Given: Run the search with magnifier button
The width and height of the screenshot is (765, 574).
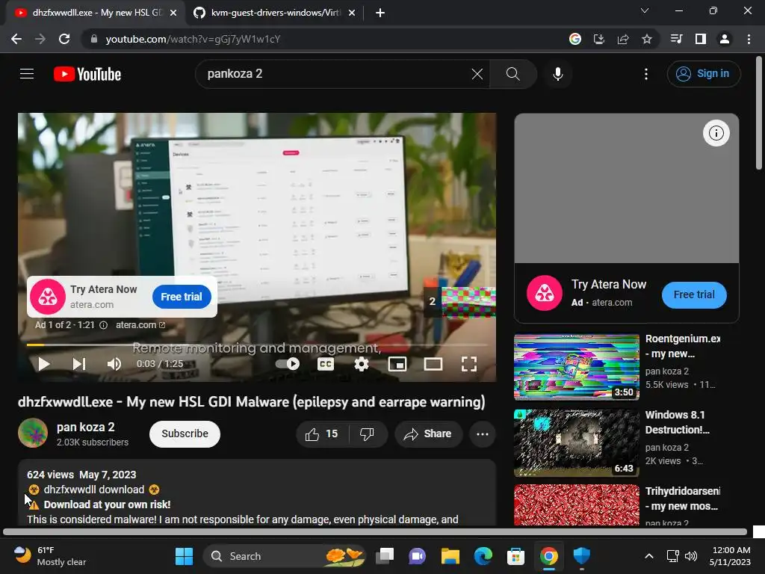Looking at the screenshot, I should pos(512,74).
